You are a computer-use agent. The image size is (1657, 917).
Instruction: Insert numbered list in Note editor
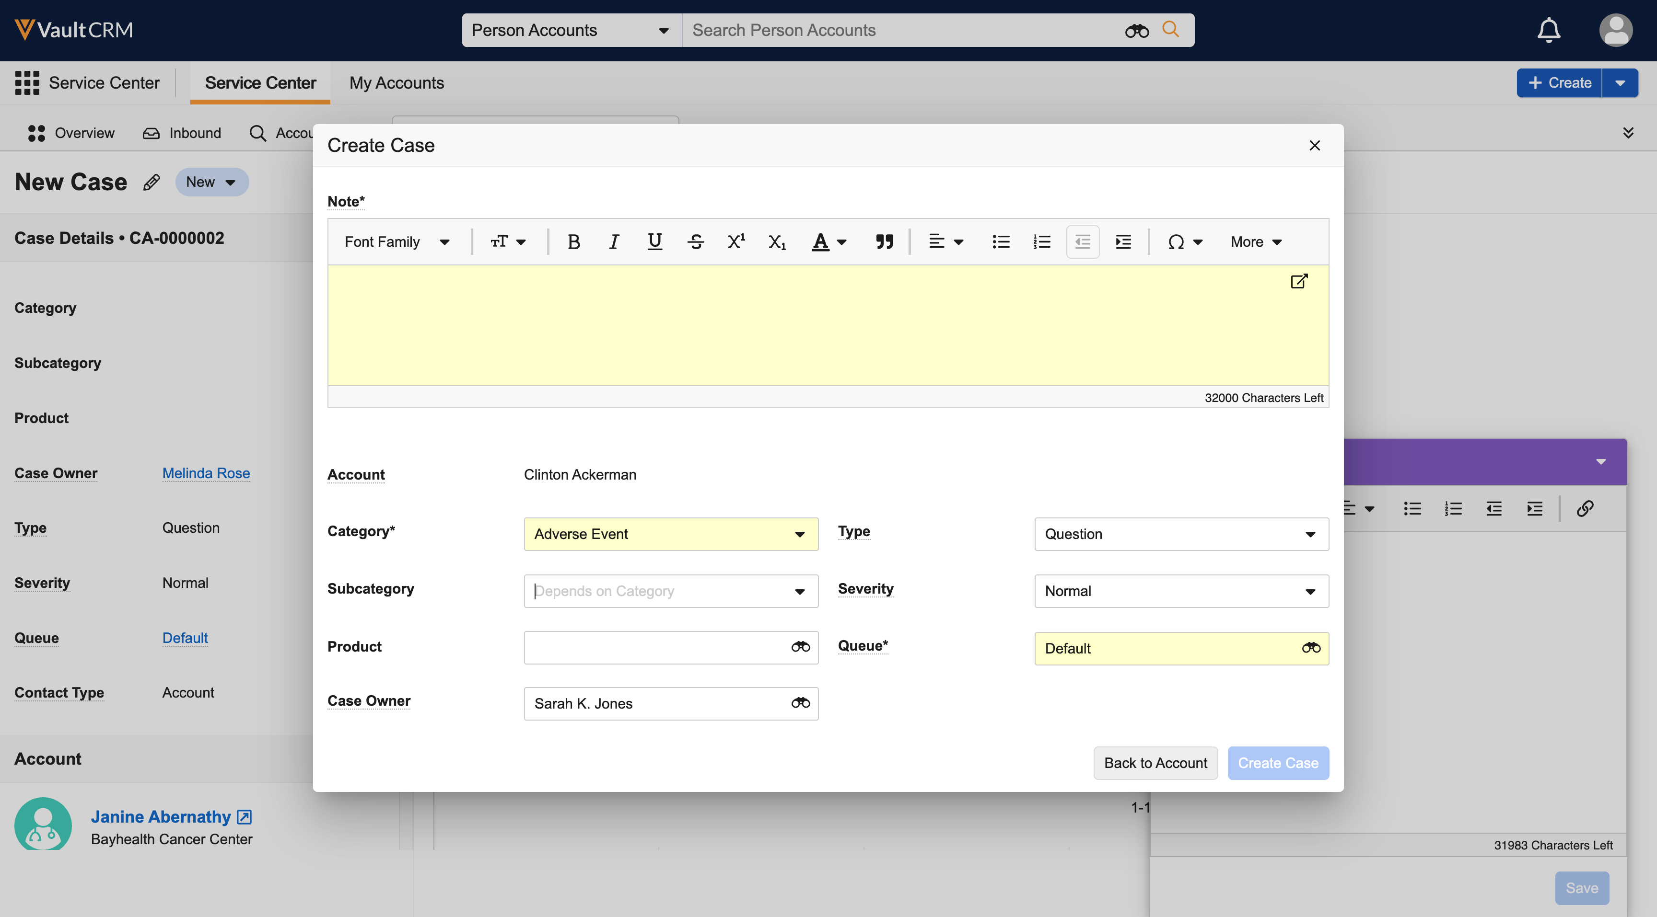[x=1041, y=241]
